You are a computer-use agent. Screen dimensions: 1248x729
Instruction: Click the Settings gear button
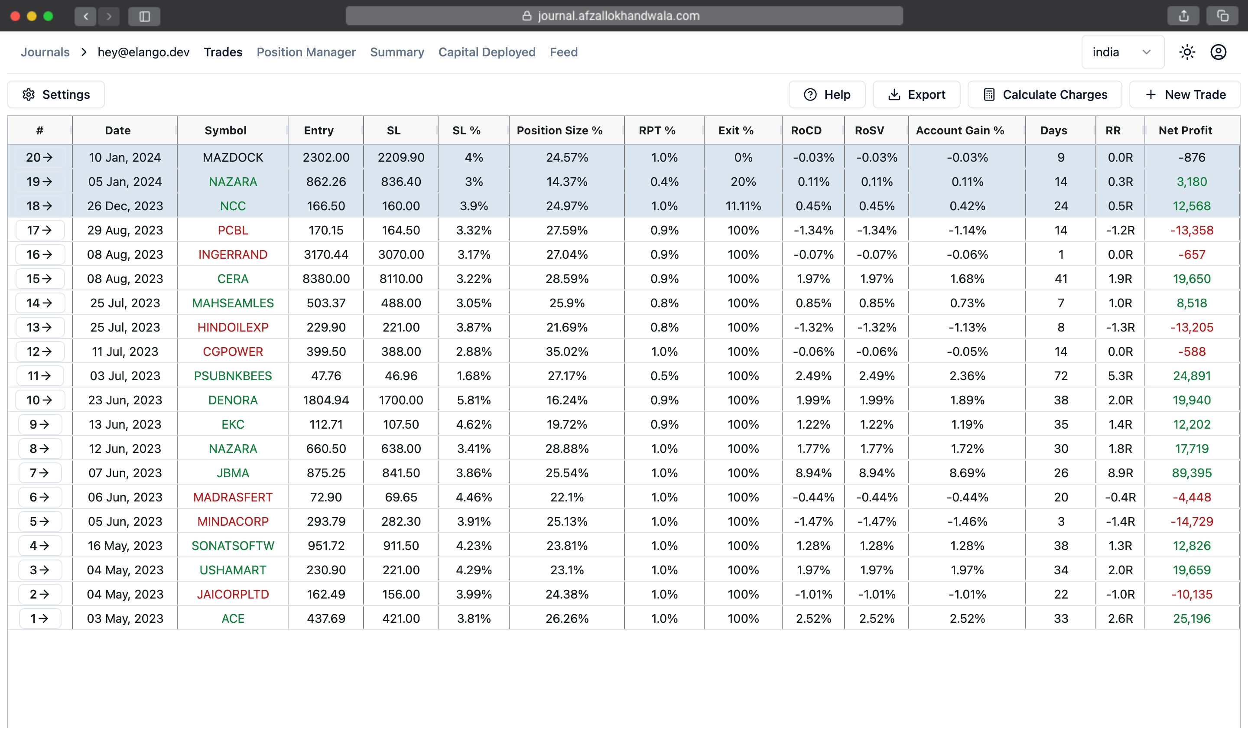56,94
